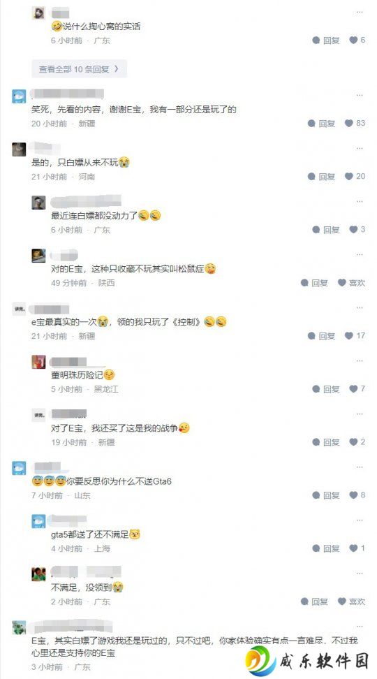377x679 pixels.
Task: Heart the 最近连白嫖都没动力了 reply
Action: (357, 230)
